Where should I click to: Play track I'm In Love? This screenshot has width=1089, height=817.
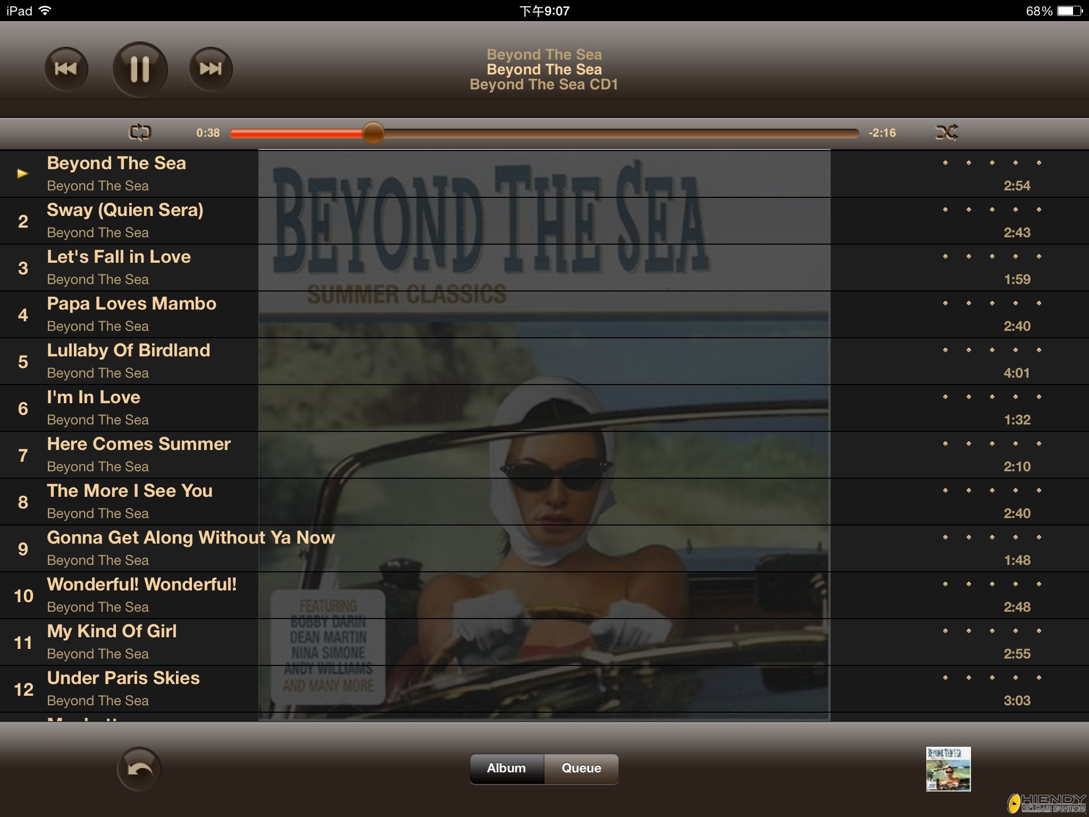click(x=544, y=408)
